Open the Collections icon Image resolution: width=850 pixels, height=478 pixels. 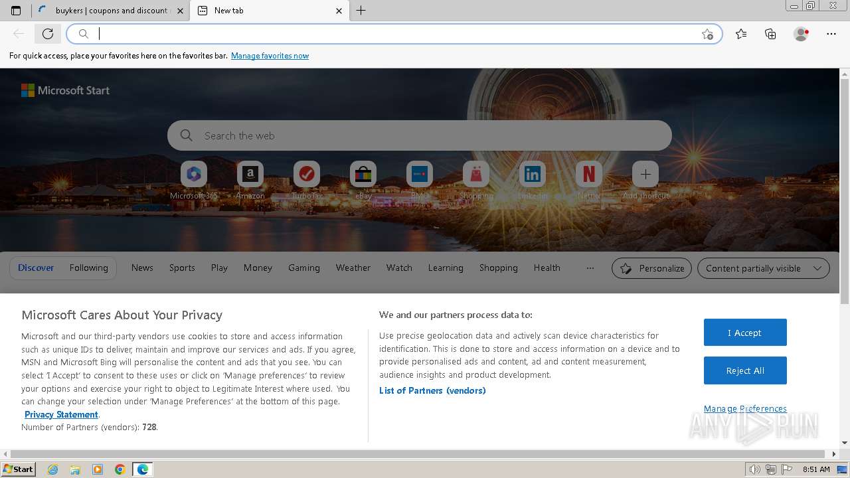(x=770, y=34)
